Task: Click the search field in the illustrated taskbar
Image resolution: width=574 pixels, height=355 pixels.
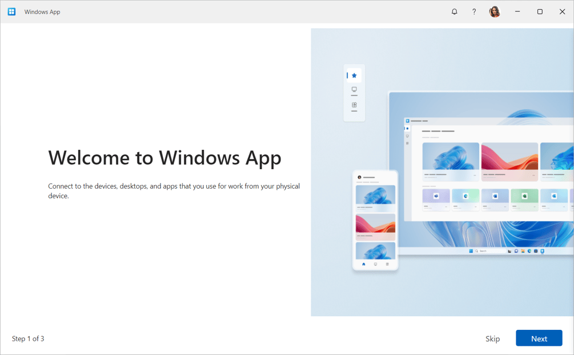Action: coord(491,251)
